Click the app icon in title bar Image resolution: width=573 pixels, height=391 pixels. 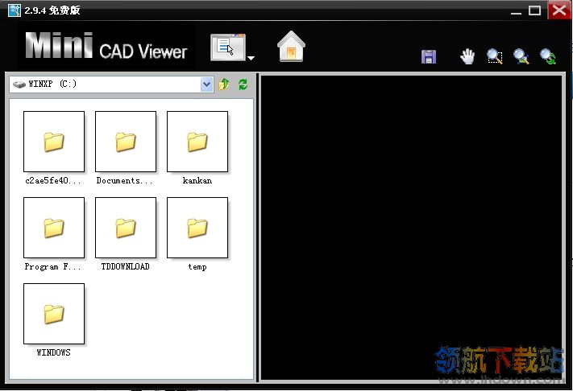coord(15,10)
